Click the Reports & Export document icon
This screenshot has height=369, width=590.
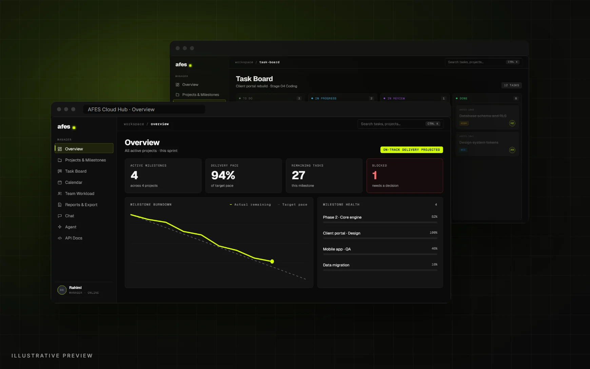coord(60,205)
